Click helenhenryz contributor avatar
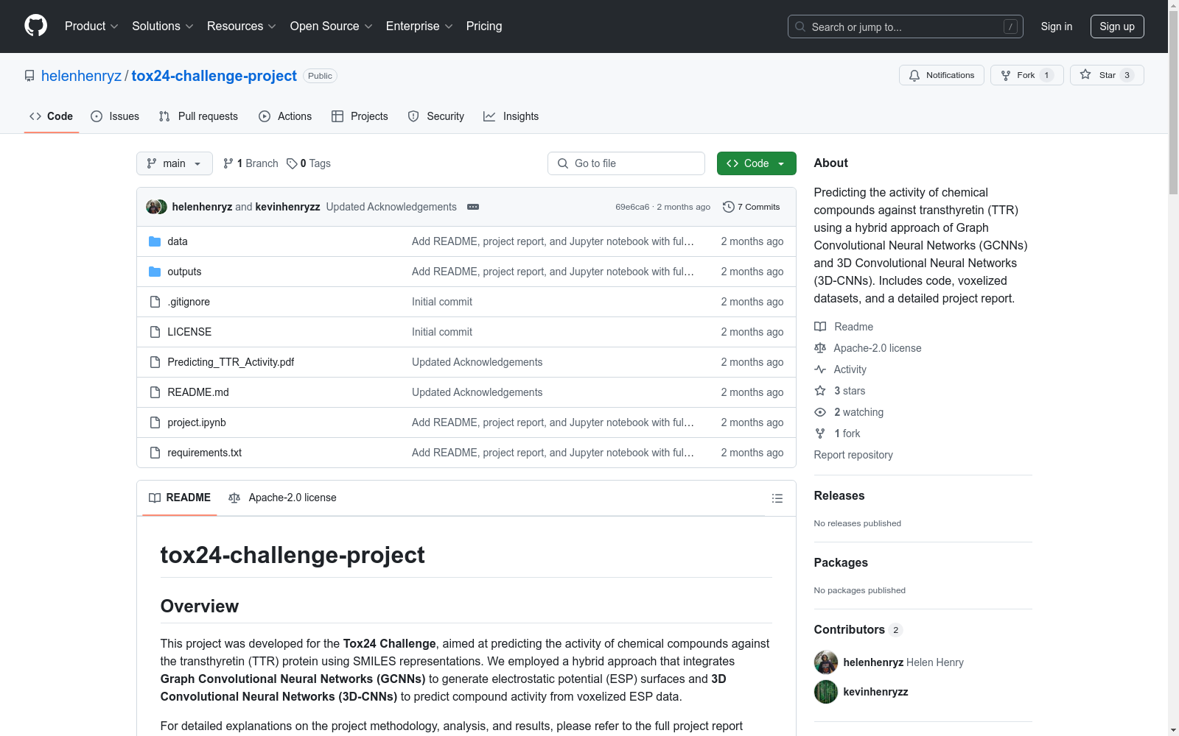1179x736 pixels. (826, 662)
